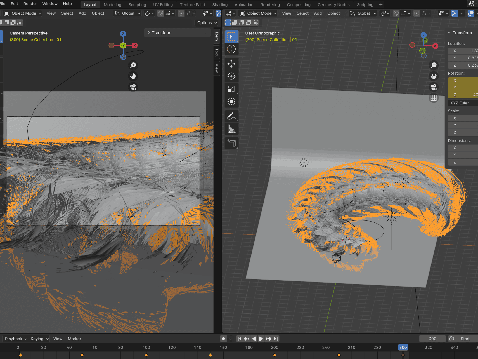Open the timeline Marker menu
The height and width of the screenshot is (359, 478).
point(74,339)
